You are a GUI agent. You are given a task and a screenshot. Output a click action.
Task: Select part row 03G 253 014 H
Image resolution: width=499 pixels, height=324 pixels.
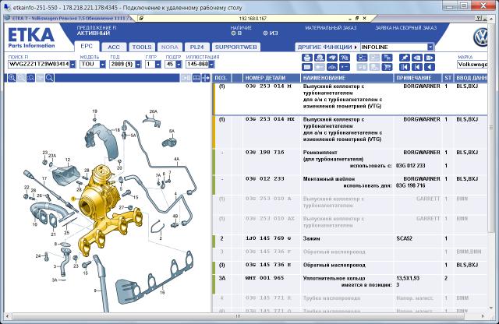[x=350, y=99]
